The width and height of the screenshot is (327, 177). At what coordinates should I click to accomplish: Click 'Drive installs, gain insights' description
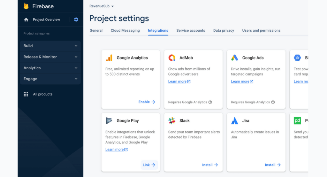tap(256, 72)
